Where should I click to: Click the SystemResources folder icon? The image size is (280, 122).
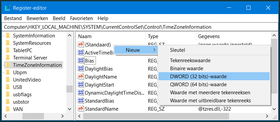point(8,43)
